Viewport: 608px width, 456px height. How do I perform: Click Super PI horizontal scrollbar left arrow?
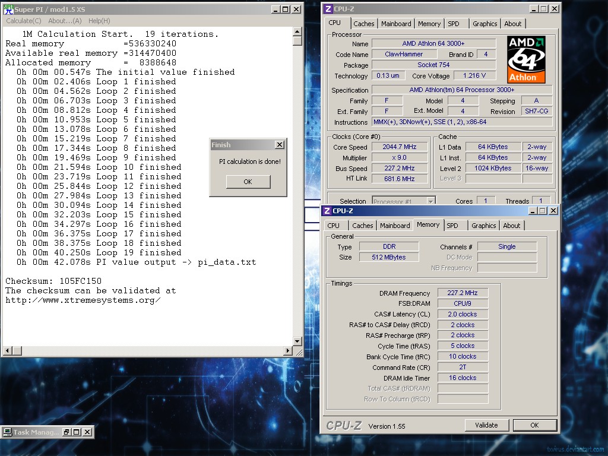pos(7,351)
